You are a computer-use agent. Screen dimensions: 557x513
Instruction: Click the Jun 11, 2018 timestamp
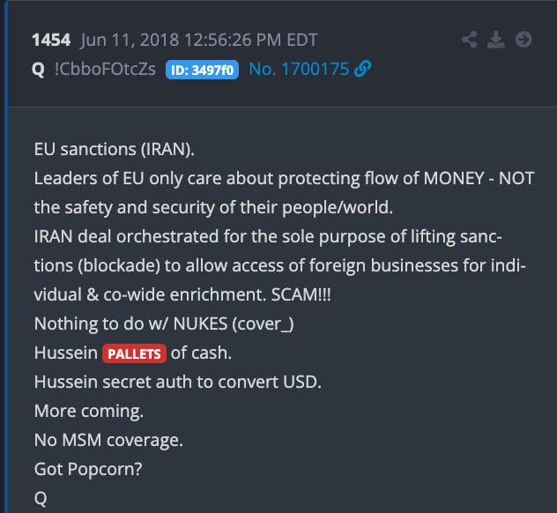[199, 40]
